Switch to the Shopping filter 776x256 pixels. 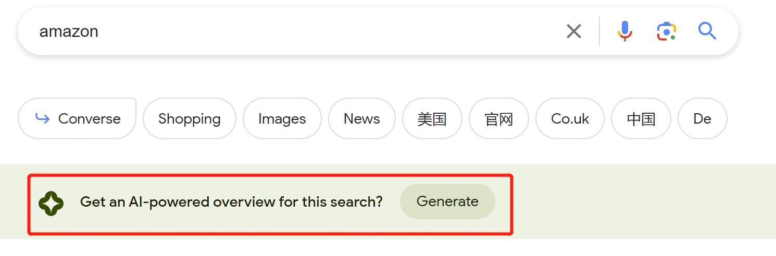[189, 119]
